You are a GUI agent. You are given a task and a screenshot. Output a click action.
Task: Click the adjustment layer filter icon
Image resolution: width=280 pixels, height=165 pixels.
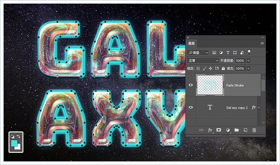click(x=221, y=53)
